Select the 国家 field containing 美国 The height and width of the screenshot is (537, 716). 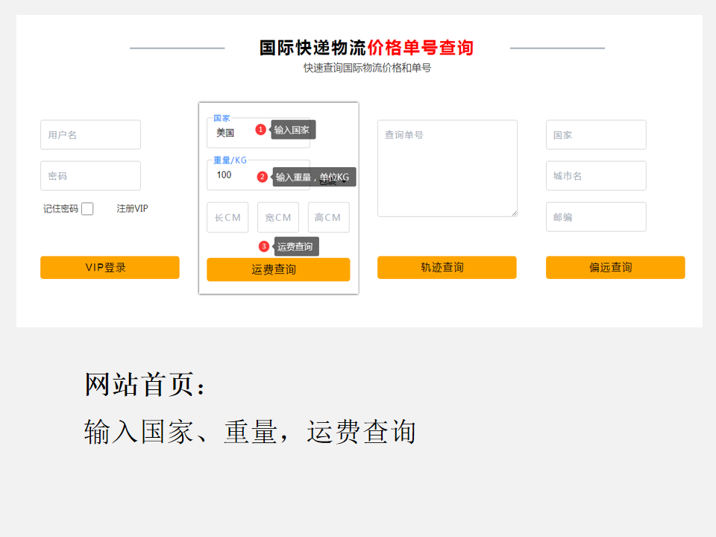click(233, 134)
